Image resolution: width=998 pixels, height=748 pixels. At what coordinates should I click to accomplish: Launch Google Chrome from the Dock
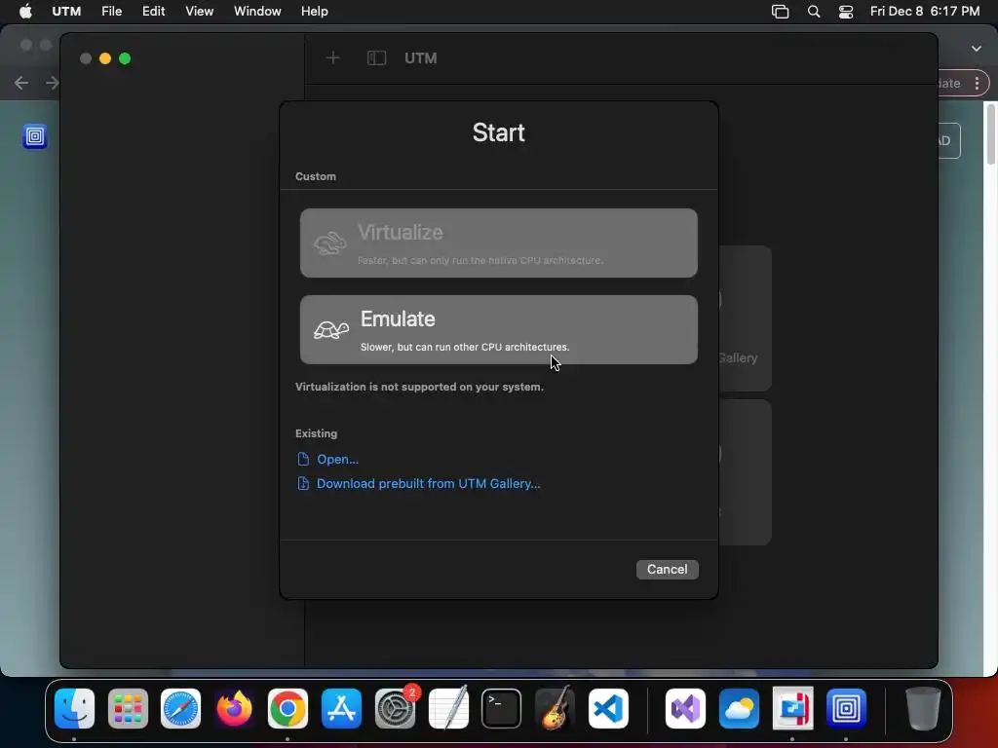point(288,709)
